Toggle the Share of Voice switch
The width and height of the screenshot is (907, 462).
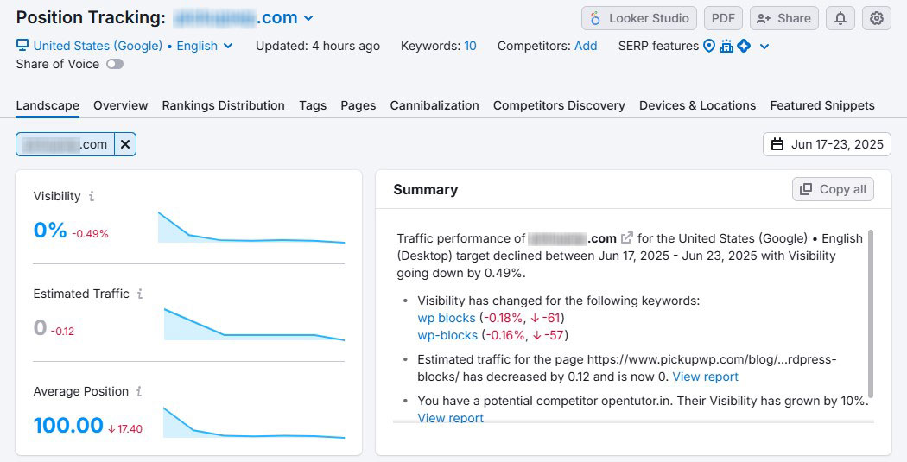pyautogui.click(x=115, y=64)
